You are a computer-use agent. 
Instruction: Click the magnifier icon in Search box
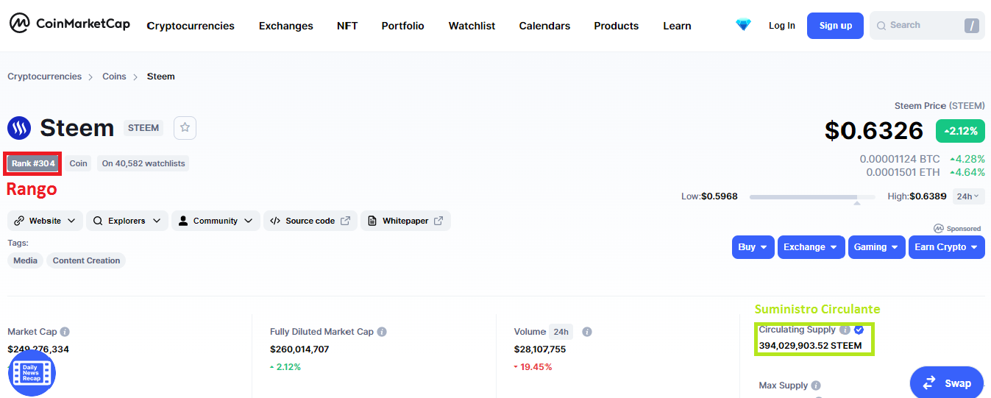(881, 26)
